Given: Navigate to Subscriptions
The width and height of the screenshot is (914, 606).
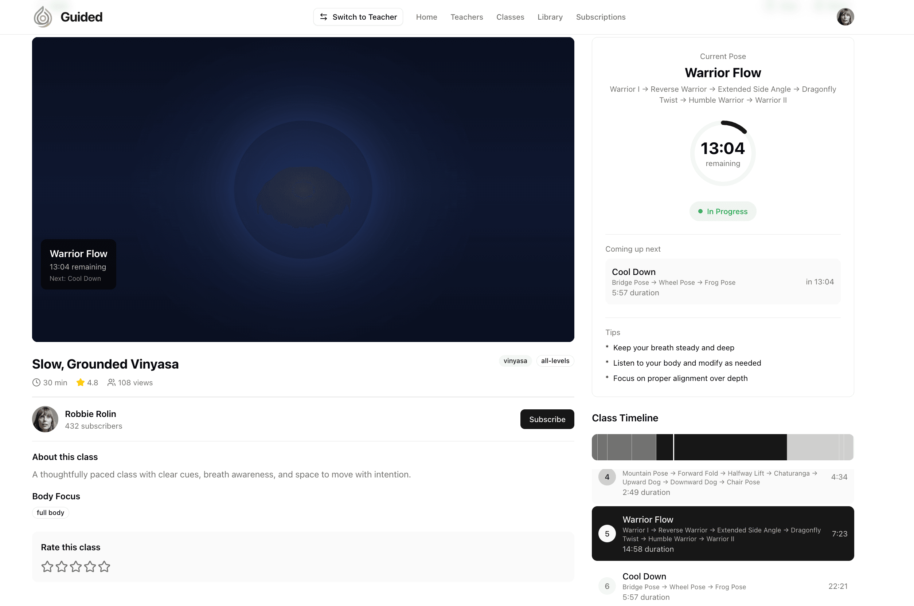Looking at the screenshot, I should pos(601,17).
